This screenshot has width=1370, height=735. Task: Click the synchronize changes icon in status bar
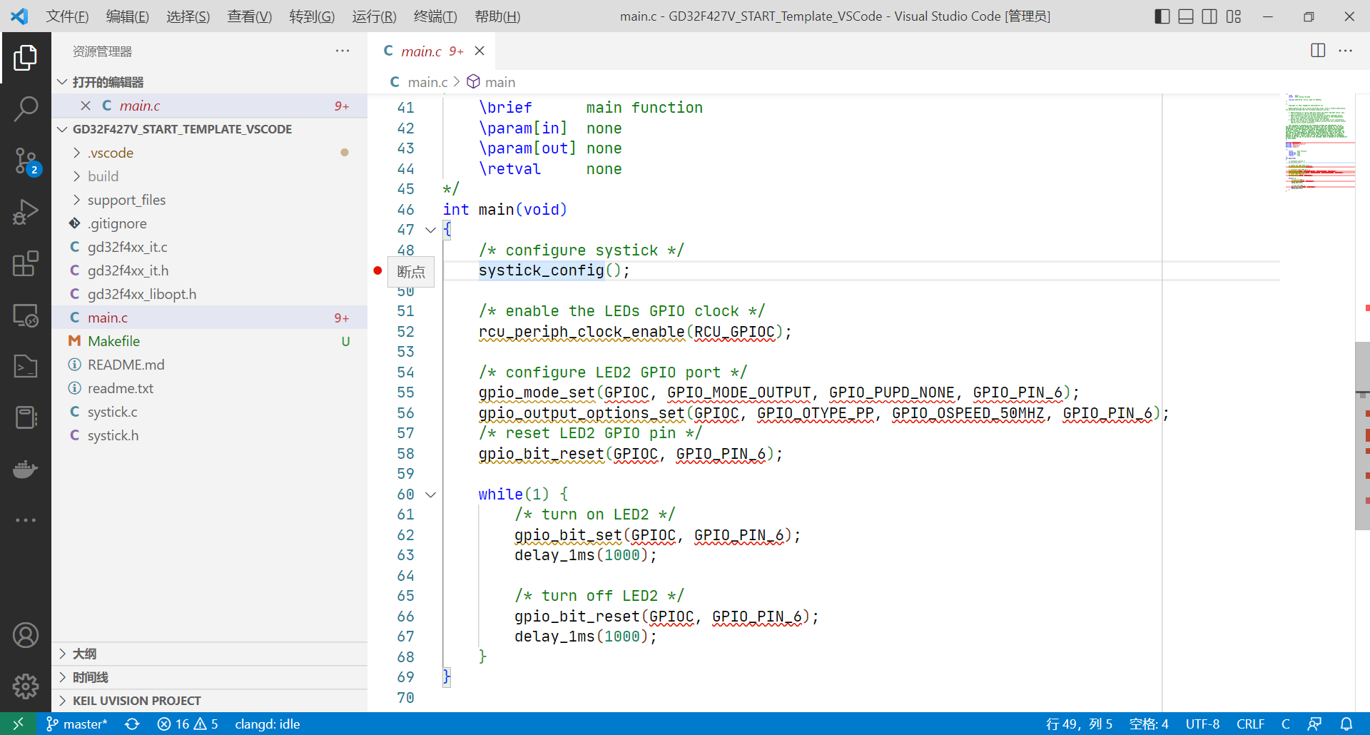pyautogui.click(x=132, y=724)
